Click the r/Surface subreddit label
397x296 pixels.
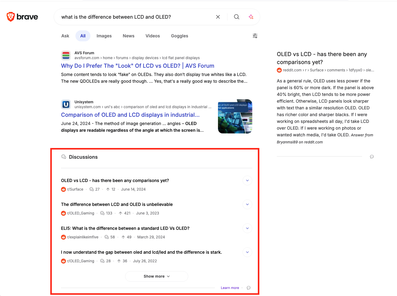(x=75, y=189)
